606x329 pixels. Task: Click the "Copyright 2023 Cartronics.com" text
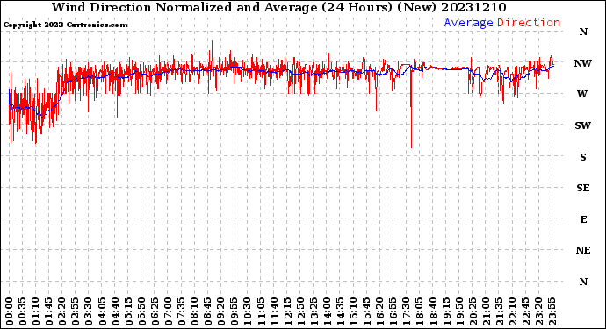click(65, 25)
